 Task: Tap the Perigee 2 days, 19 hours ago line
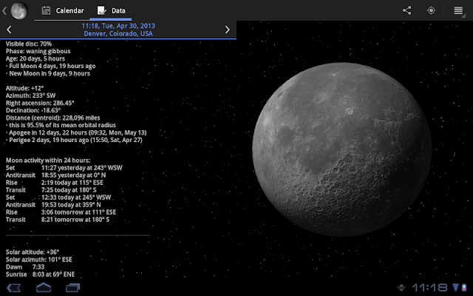(x=74, y=140)
